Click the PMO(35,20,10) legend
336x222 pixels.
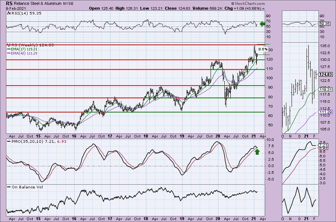click(37, 142)
